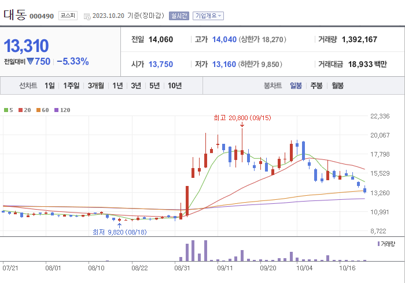Click the 저가 value 13,160
The image size is (405, 283).
click(x=224, y=64)
